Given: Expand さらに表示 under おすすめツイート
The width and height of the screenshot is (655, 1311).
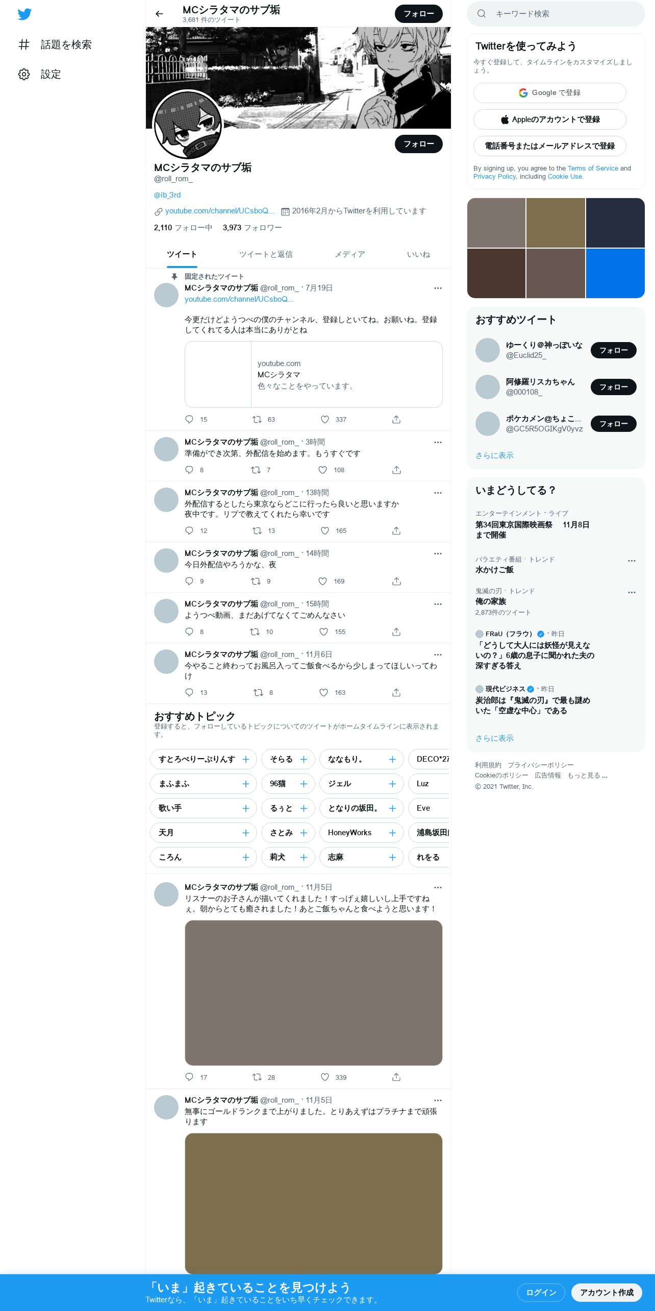Looking at the screenshot, I should tap(494, 455).
